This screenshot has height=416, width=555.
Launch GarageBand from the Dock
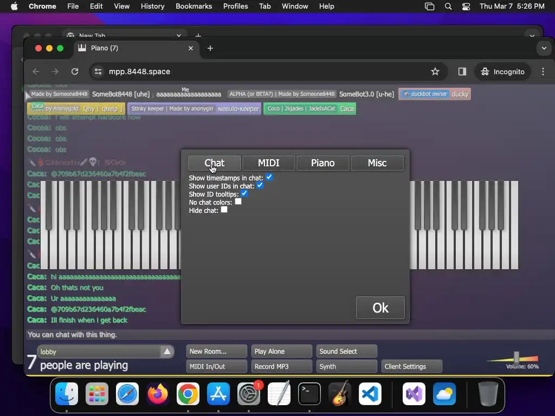(340, 394)
